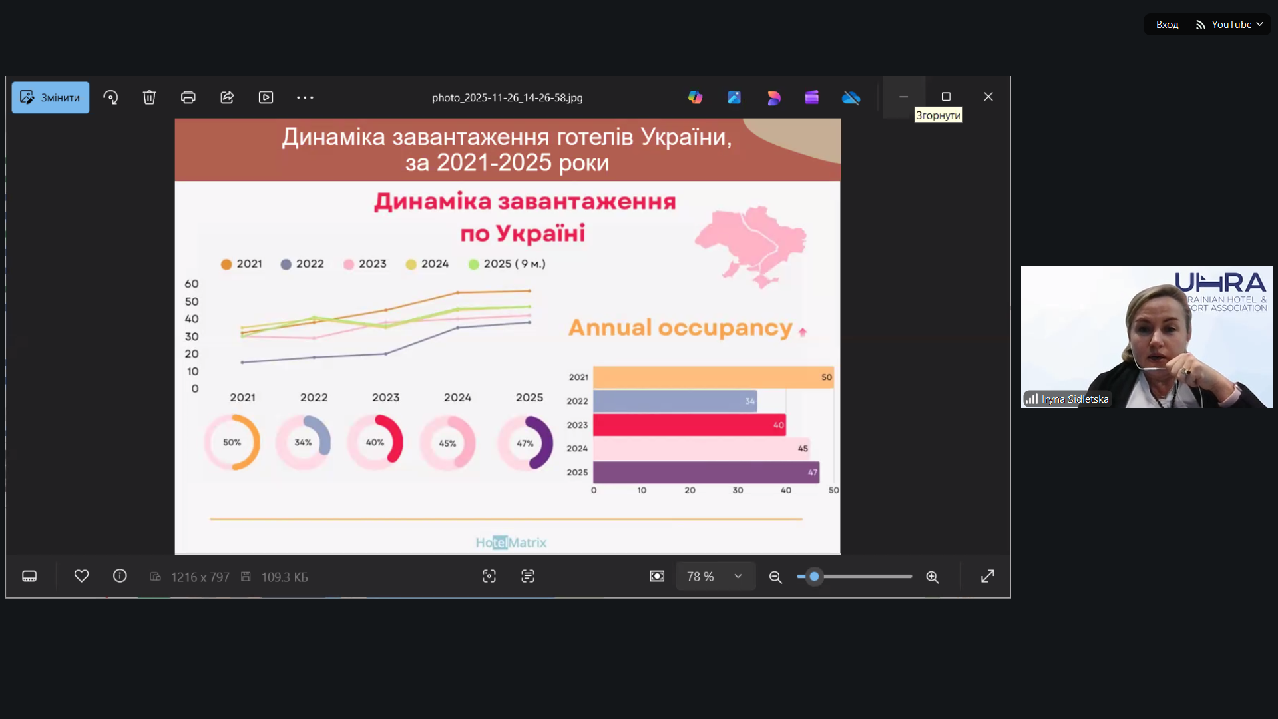This screenshot has width=1278, height=719.
Task: Add photo to favorites with heart
Action: pos(81,576)
